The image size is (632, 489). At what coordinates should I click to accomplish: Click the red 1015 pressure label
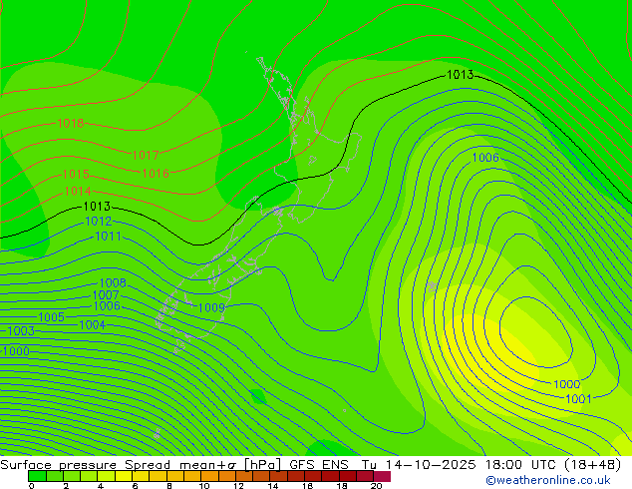pyautogui.click(x=76, y=175)
